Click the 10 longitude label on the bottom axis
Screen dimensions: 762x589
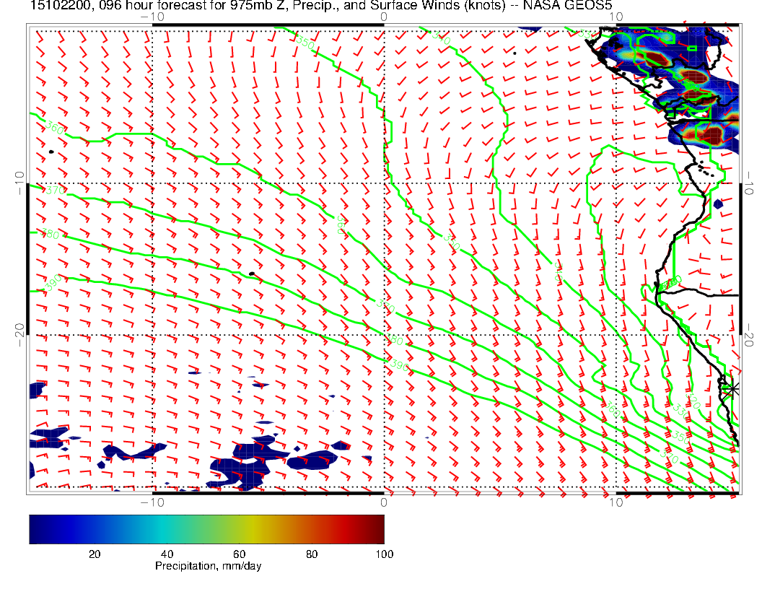[x=615, y=502]
